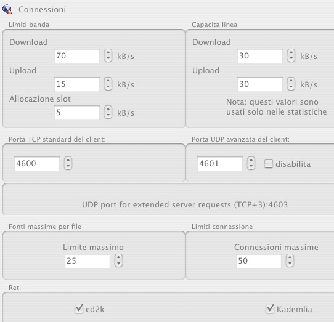Click the Fonti massime per file label

(x=45, y=227)
